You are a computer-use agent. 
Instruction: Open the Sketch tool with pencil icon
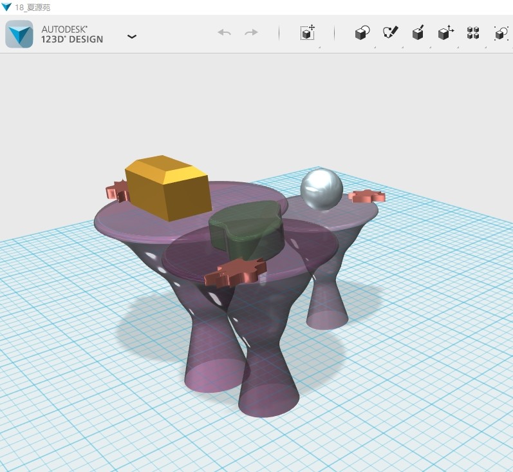pos(391,32)
